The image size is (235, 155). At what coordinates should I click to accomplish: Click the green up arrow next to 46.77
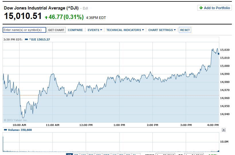[46, 18]
